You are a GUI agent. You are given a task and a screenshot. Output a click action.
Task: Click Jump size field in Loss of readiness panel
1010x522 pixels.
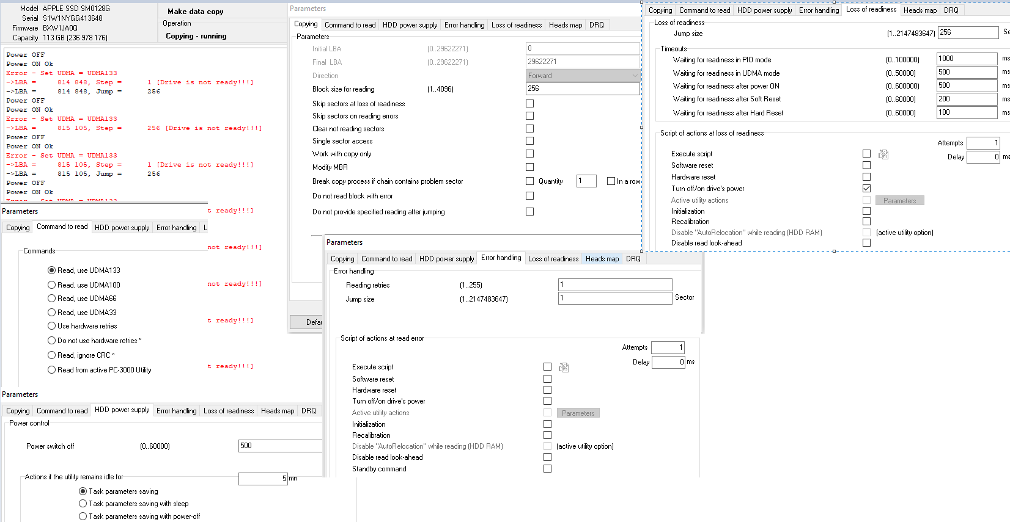(x=968, y=32)
